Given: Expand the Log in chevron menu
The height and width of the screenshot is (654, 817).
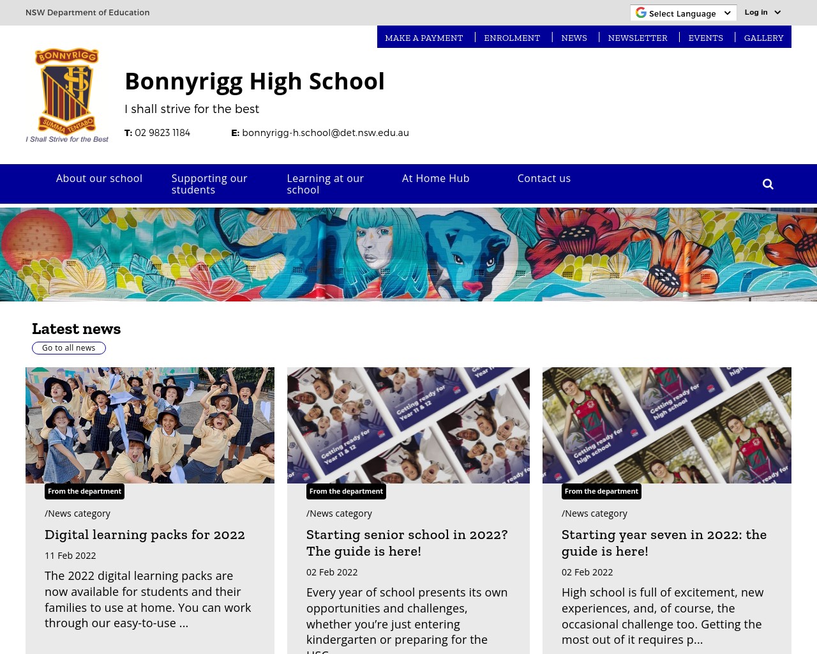Looking at the screenshot, I should [x=776, y=12].
